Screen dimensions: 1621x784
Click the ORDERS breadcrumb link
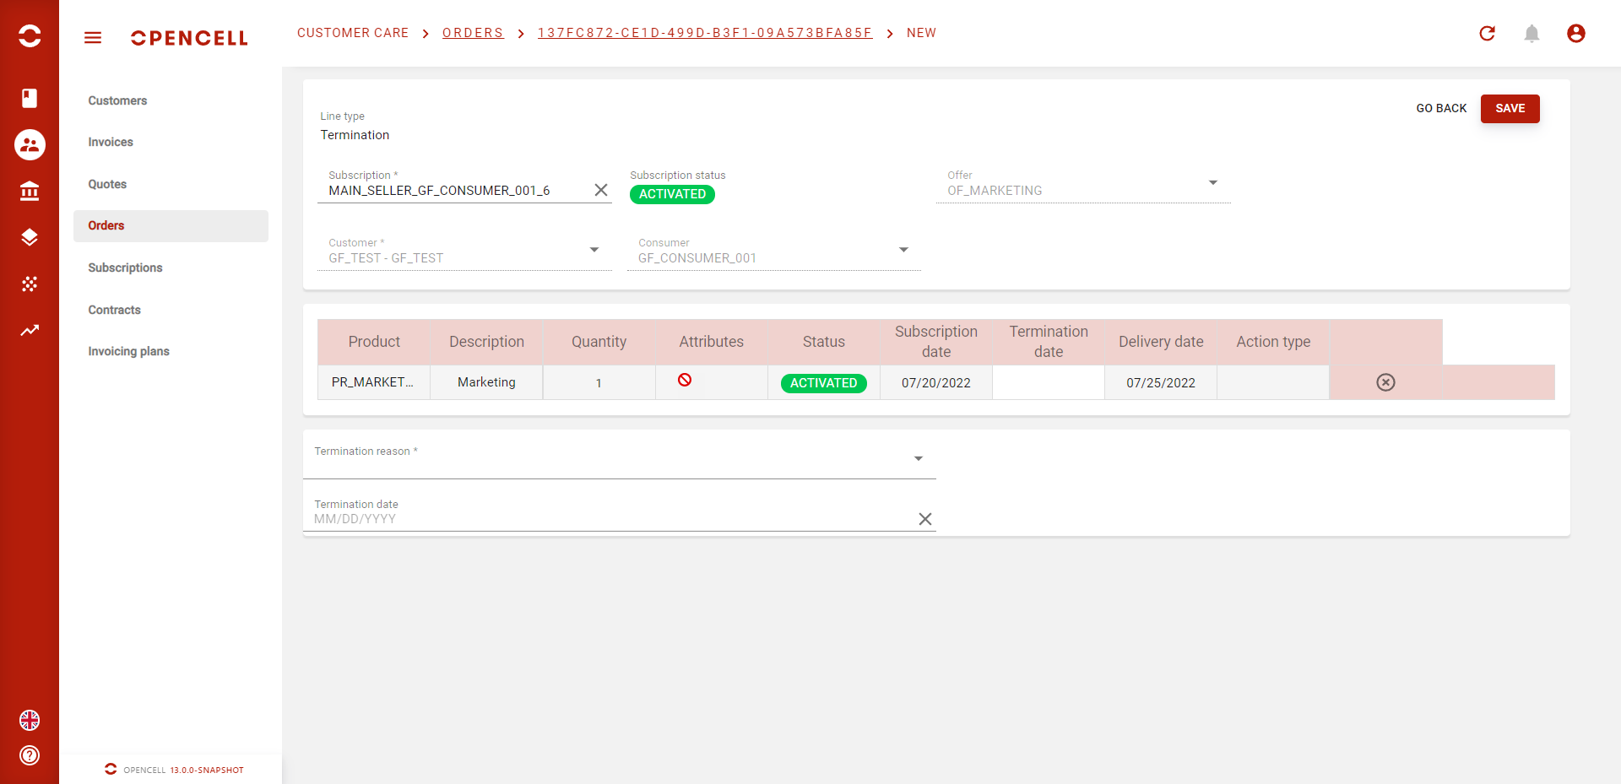[473, 33]
